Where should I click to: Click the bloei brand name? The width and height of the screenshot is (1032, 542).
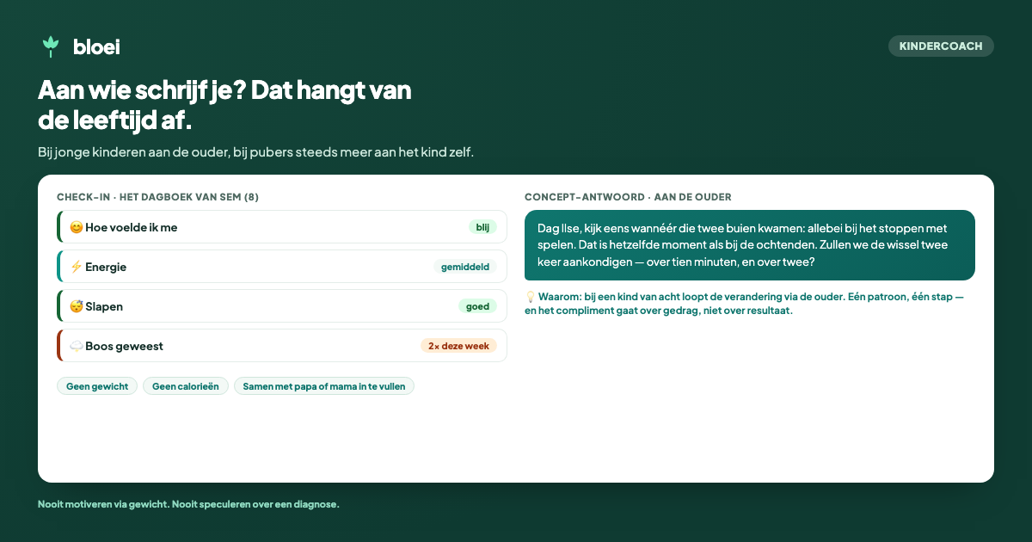[x=96, y=47]
